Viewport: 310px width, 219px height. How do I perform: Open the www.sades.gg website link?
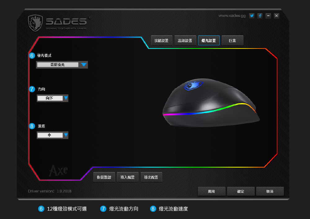pos(232,16)
